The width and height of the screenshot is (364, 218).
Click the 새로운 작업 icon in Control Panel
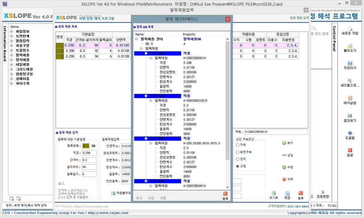pyautogui.click(x=350, y=29)
